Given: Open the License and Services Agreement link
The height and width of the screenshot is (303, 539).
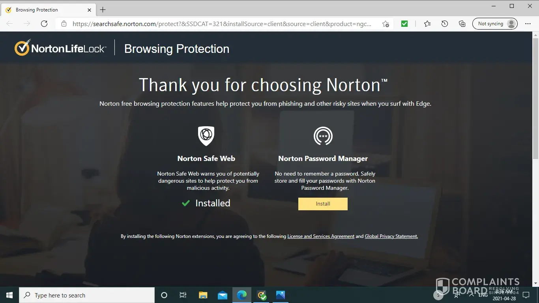Looking at the screenshot, I should coord(321,236).
